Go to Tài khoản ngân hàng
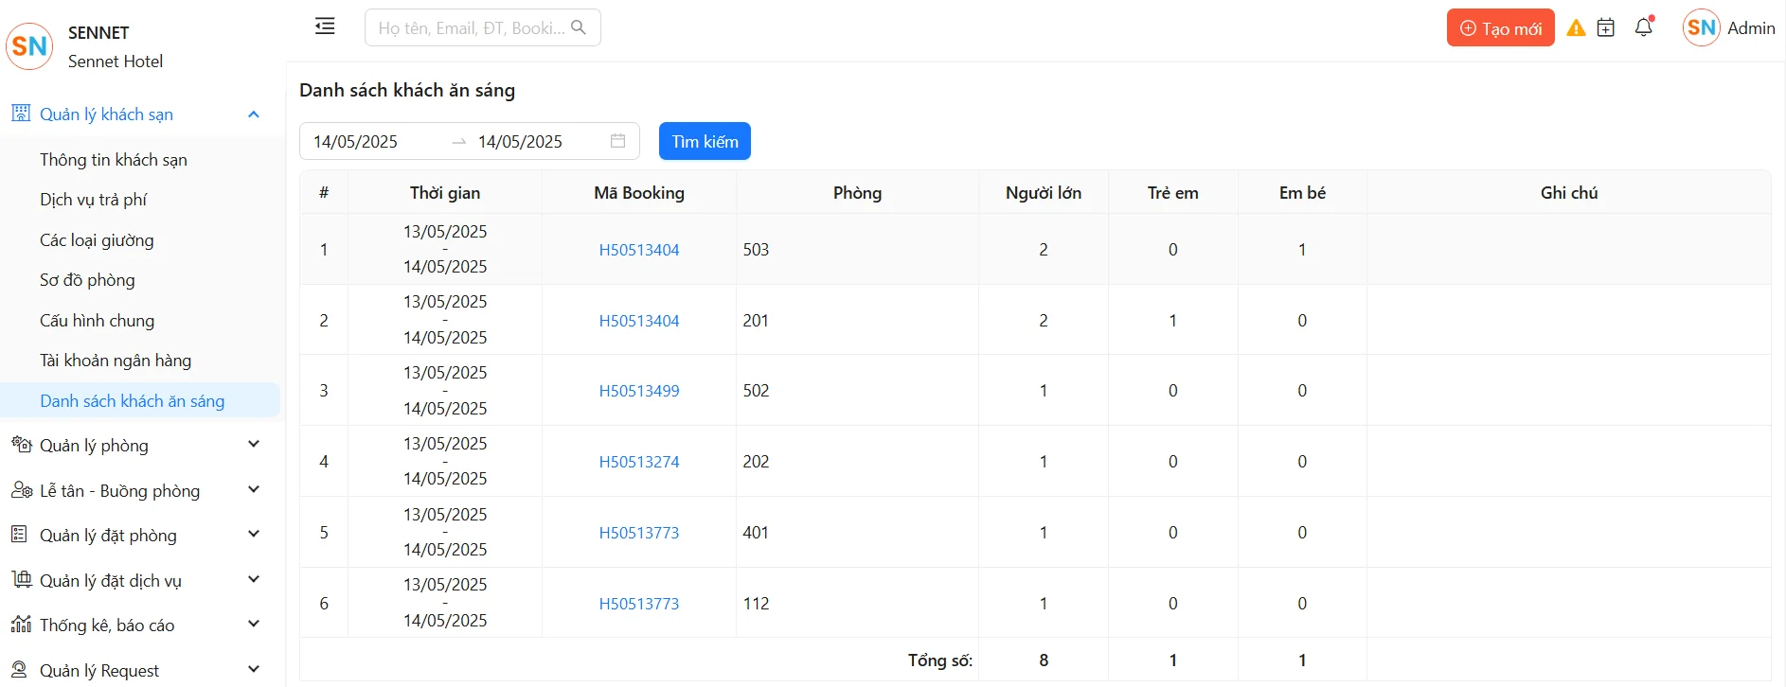The width and height of the screenshot is (1786, 687). [116, 361]
